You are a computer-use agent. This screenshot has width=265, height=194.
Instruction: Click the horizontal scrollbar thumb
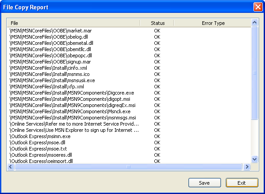click(x=128, y=166)
